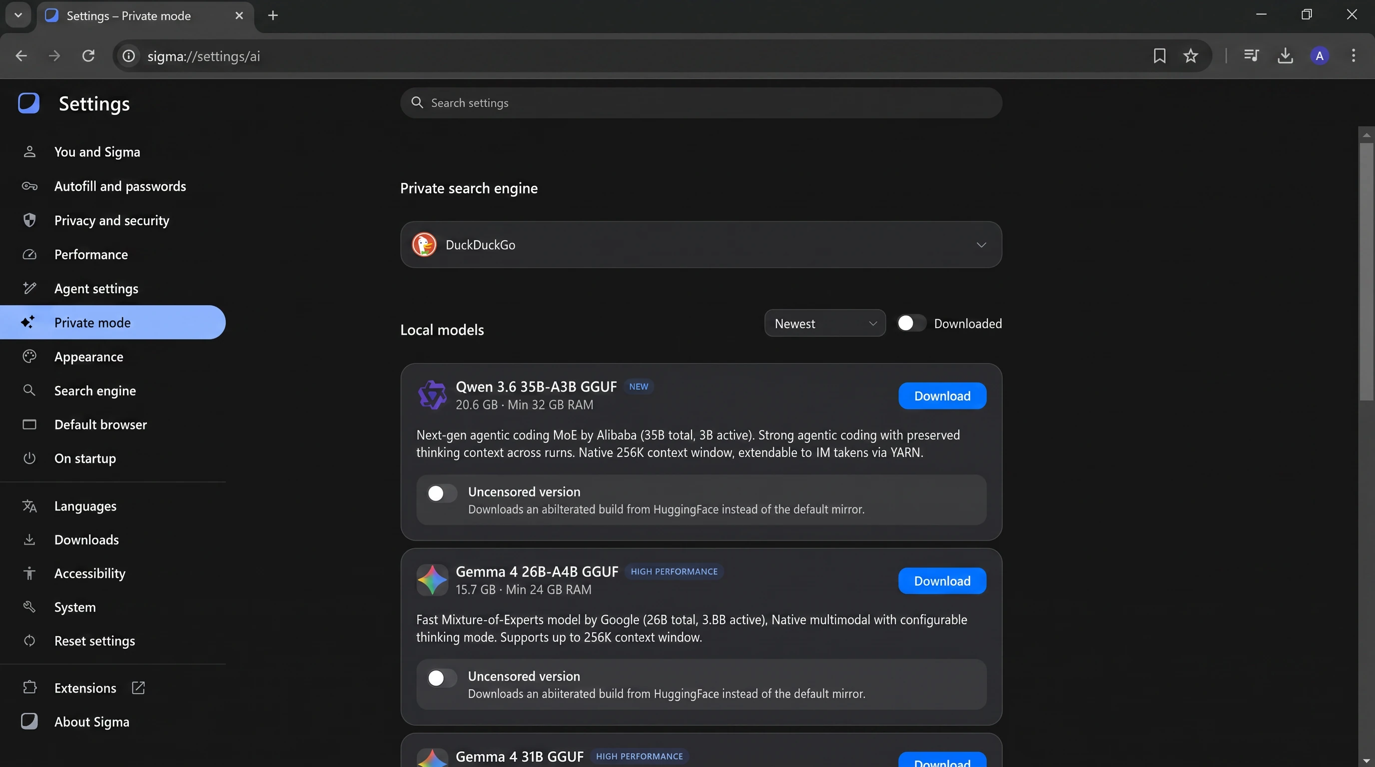Image resolution: width=1375 pixels, height=767 pixels.
Task: Click the On startup power icon
Action: pos(29,458)
